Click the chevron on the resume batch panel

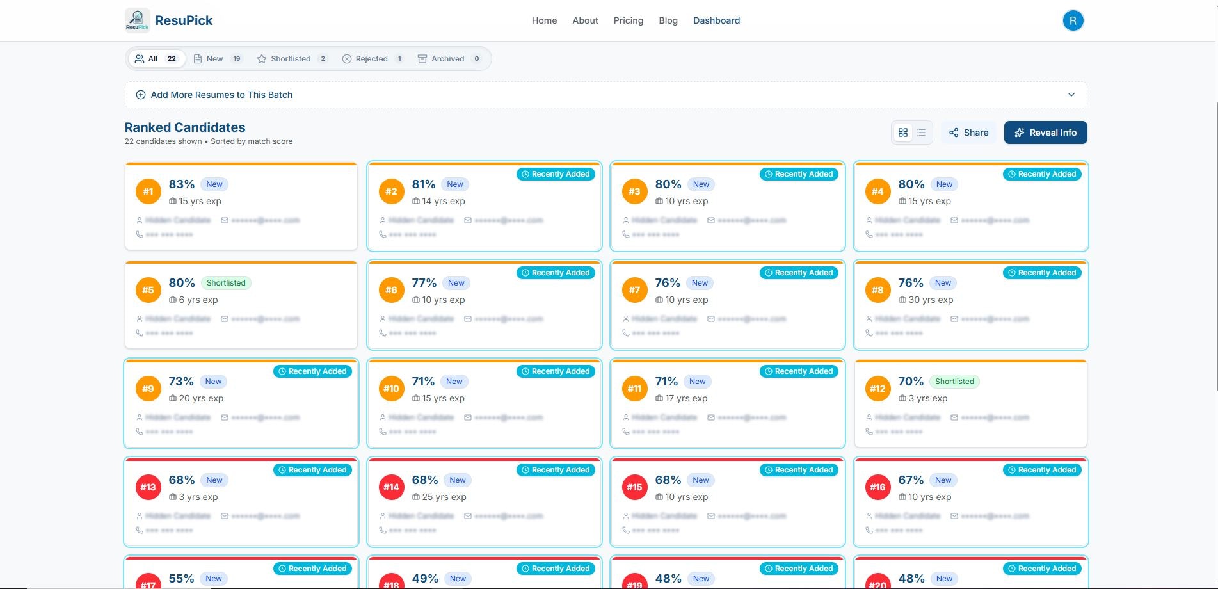1071,94
